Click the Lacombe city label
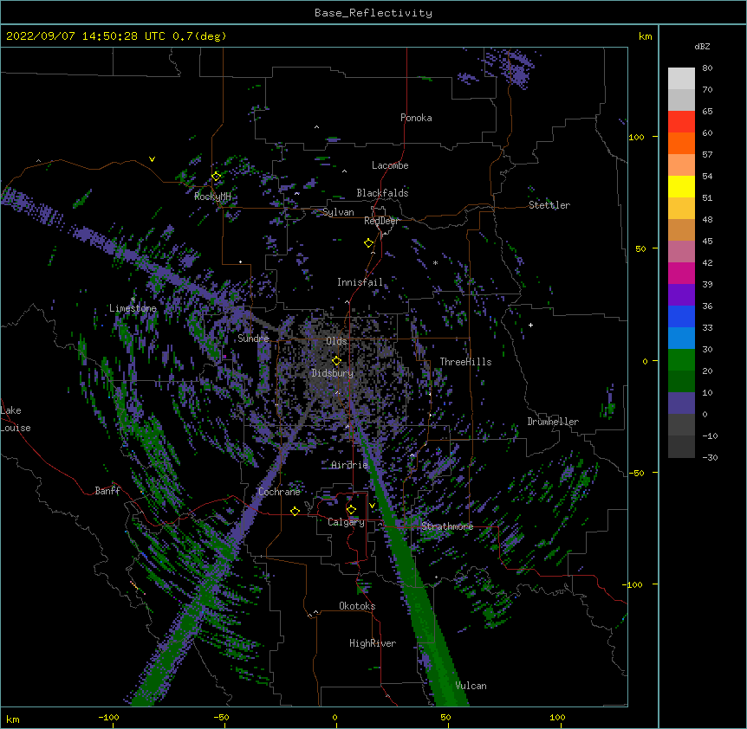The width and height of the screenshot is (747, 729). (x=390, y=165)
